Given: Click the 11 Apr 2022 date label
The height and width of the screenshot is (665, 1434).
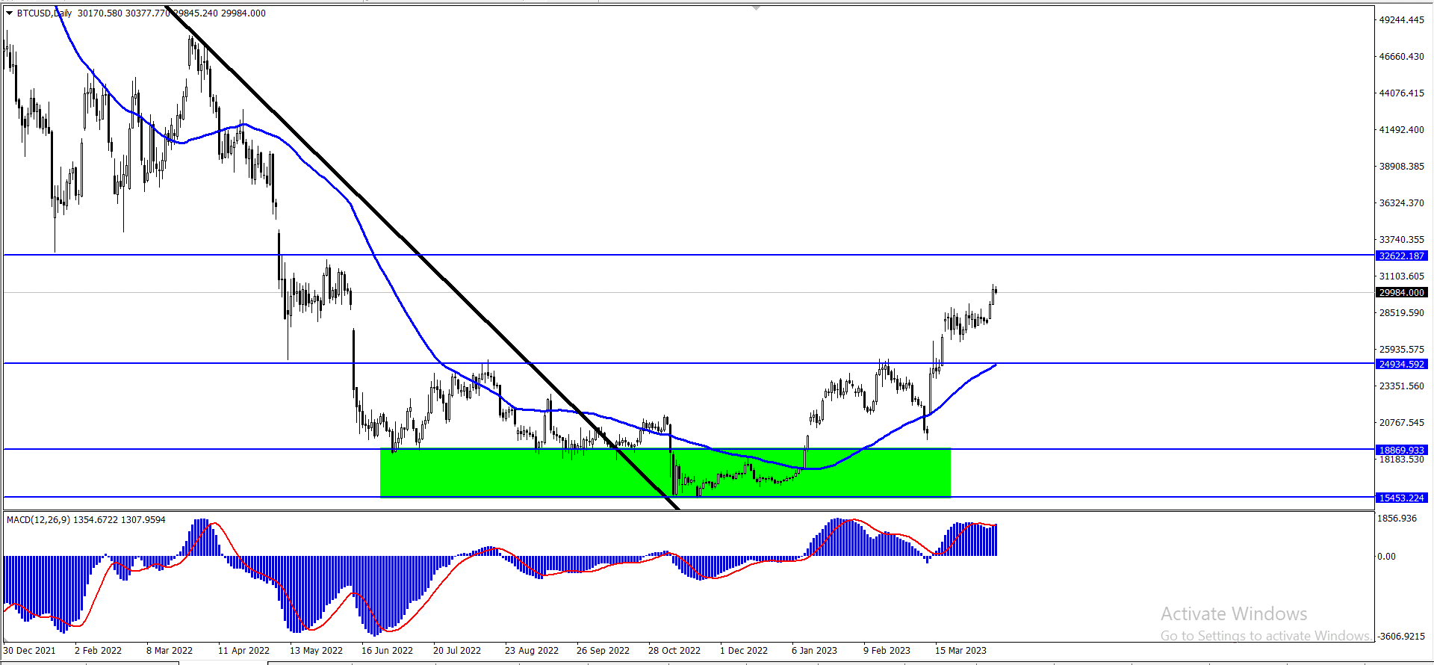Looking at the screenshot, I should (x=243, y=650).
